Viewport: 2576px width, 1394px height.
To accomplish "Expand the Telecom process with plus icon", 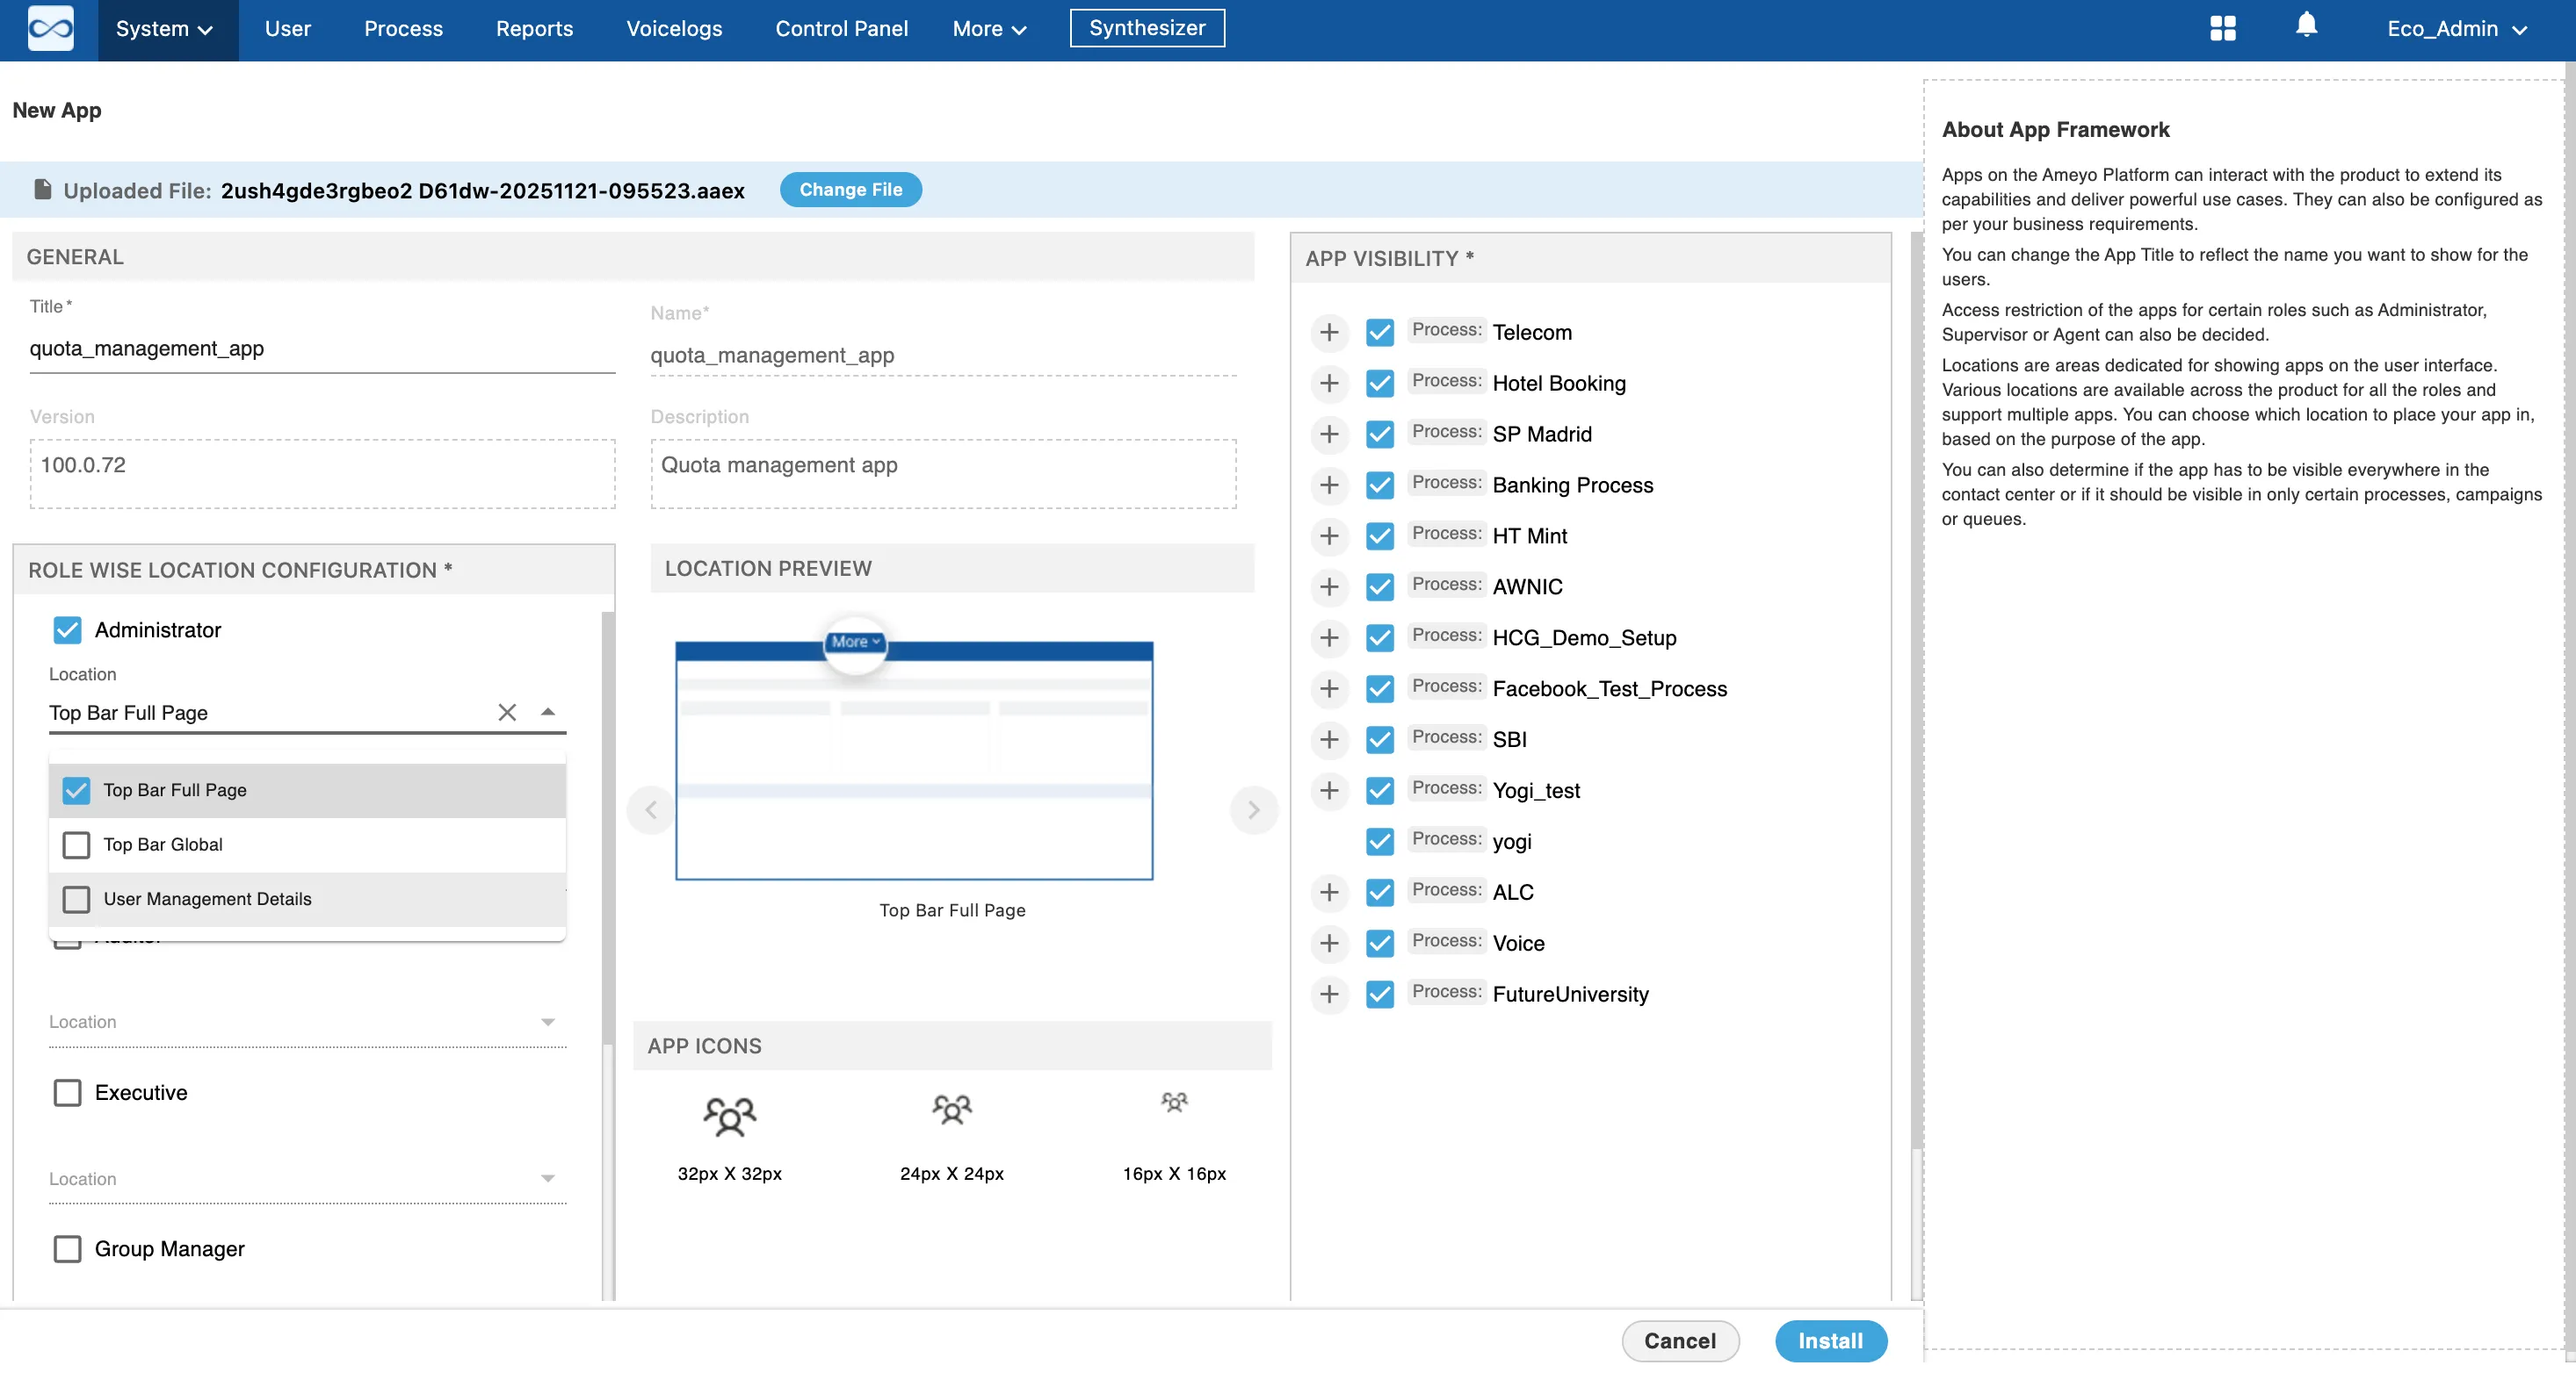I will click(x=1328, y=332).
